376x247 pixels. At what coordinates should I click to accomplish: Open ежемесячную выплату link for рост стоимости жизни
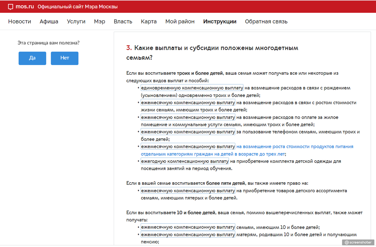coord(188,103)
